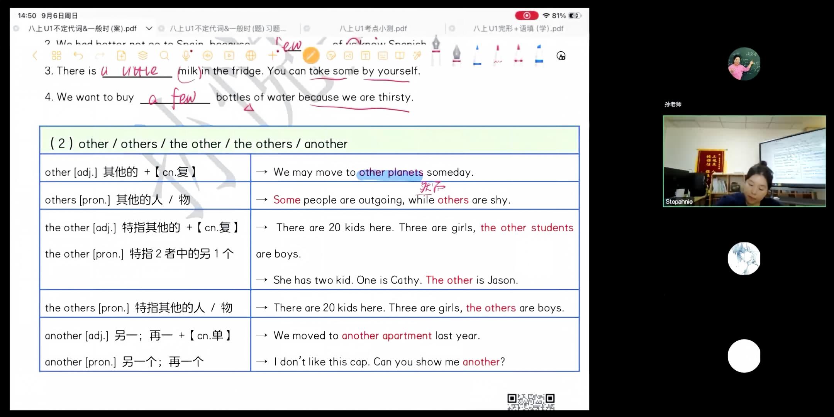The height and width of the screenshot is (417, 834).
Task: Open the keyboard input icon
Action: [x=383, y=56]
